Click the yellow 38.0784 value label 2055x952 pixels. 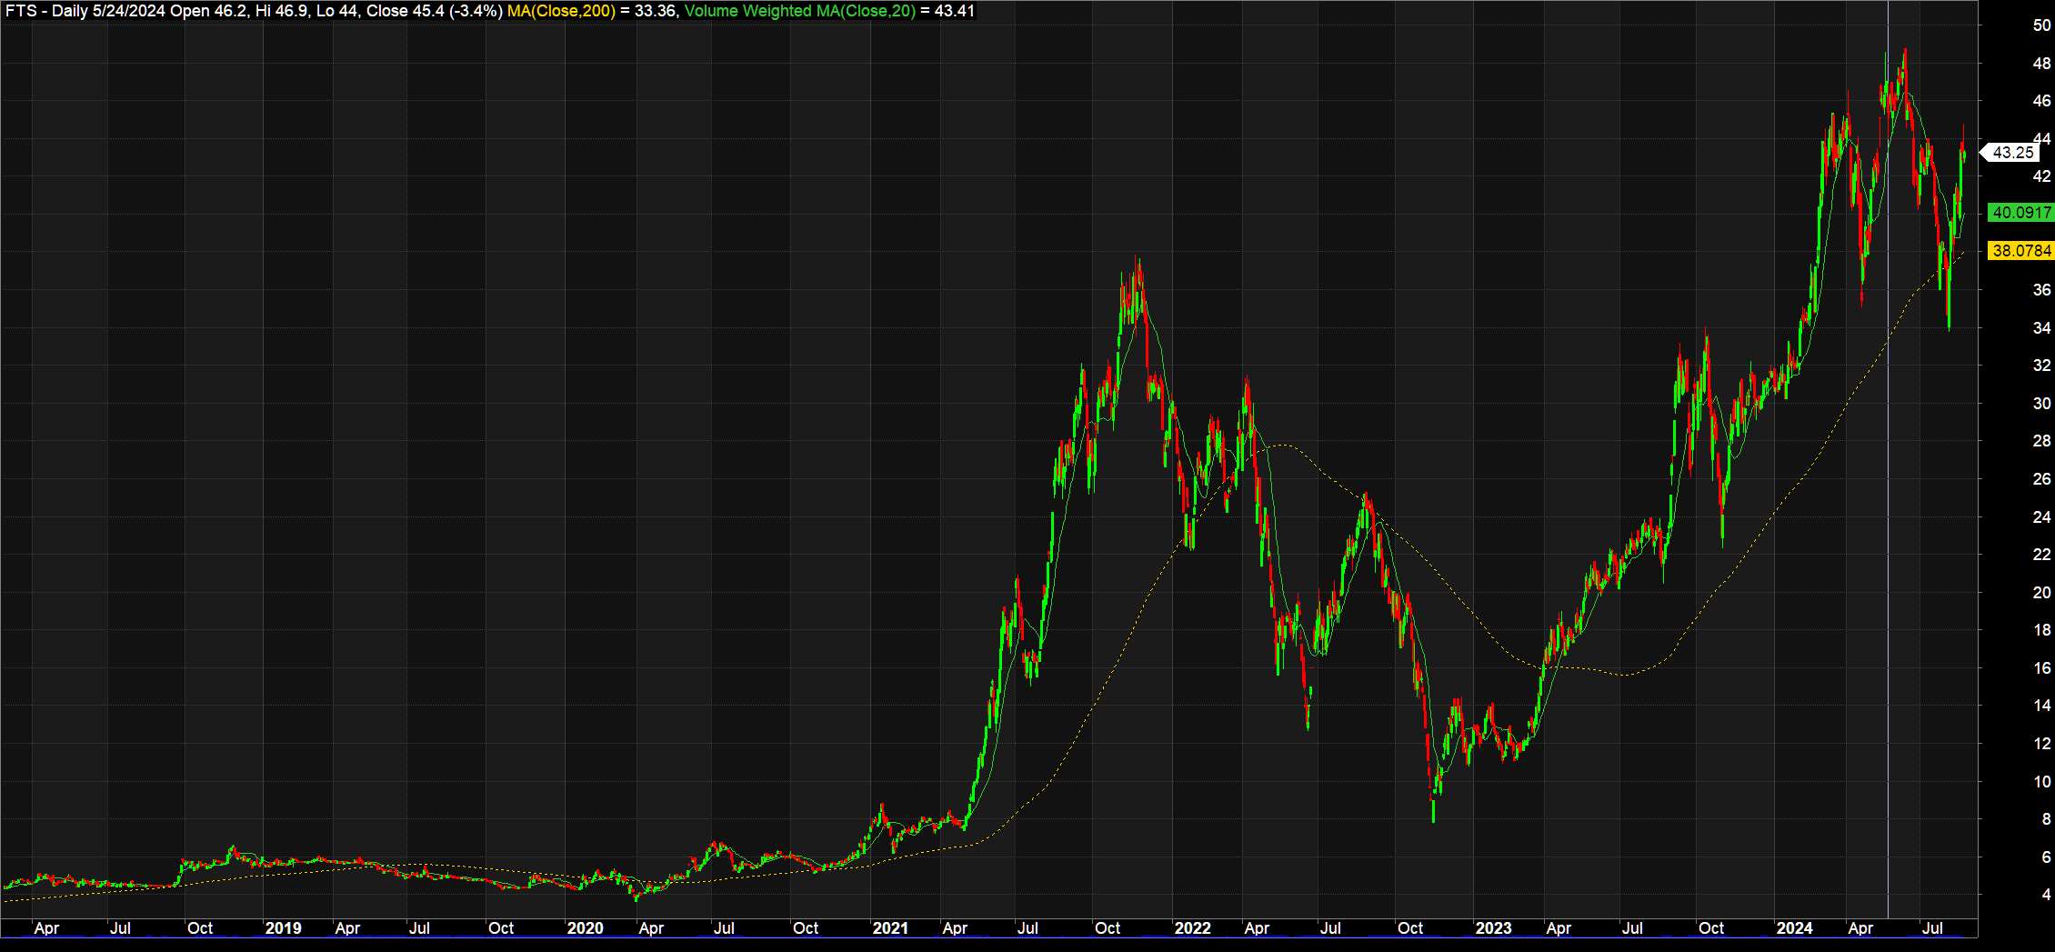[x=2020, y=251]
